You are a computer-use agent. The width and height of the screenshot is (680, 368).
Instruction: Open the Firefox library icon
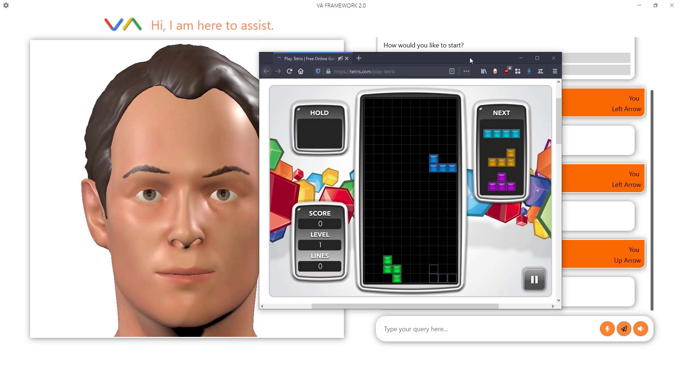click(483, 71)
